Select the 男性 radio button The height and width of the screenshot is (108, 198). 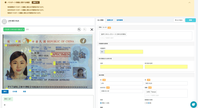(101, 103)
